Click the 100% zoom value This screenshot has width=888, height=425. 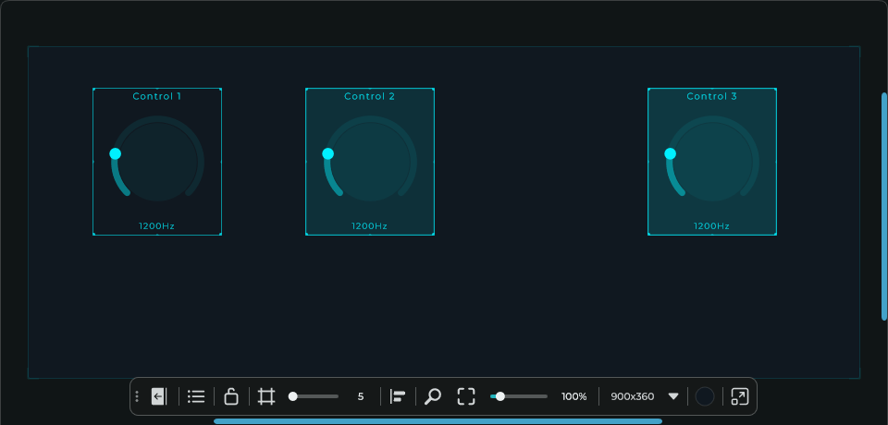[574, 396]
